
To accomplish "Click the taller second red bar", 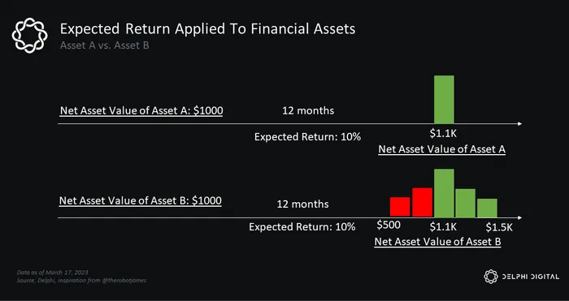I will click(423, 202).
